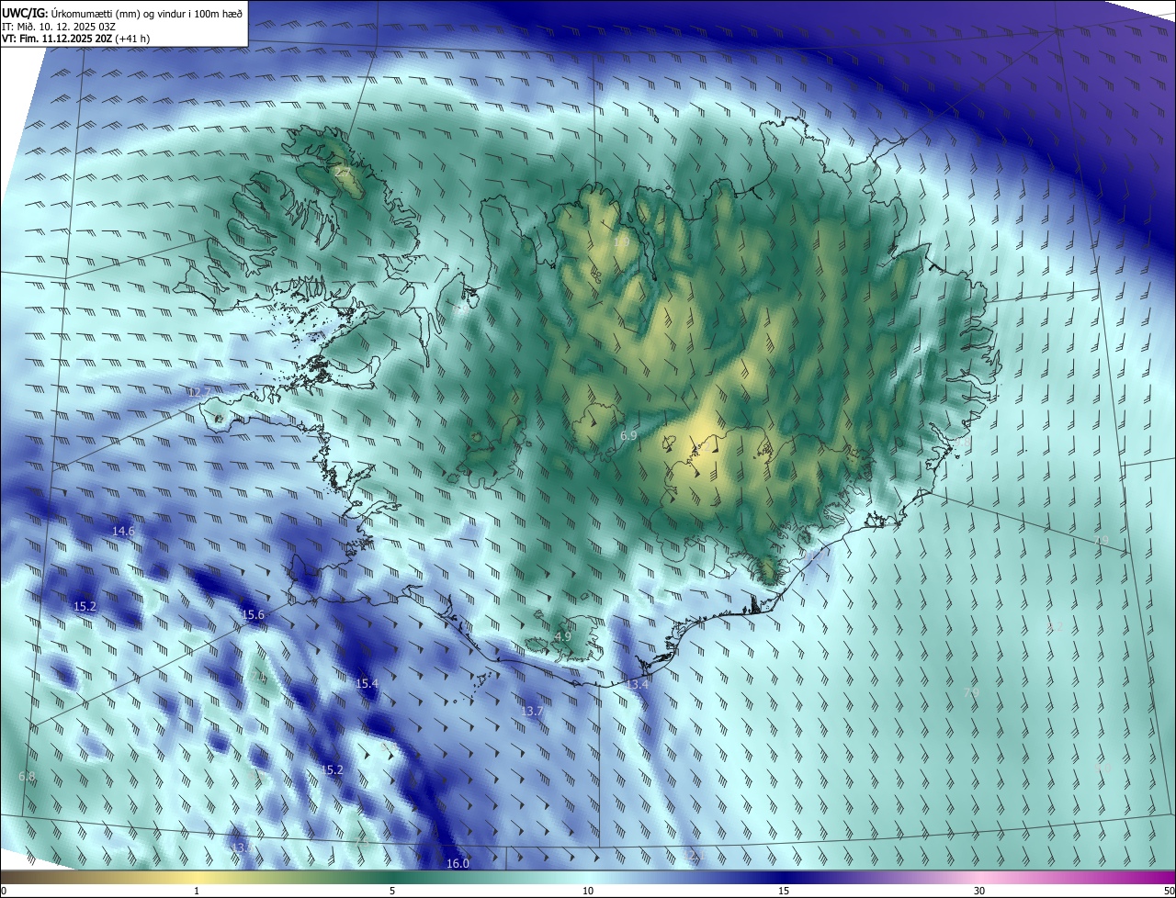The width and height of the screenshot is (1176, 898).
Task: Click the 13.4 value label on the map
Action: (637, 685)
